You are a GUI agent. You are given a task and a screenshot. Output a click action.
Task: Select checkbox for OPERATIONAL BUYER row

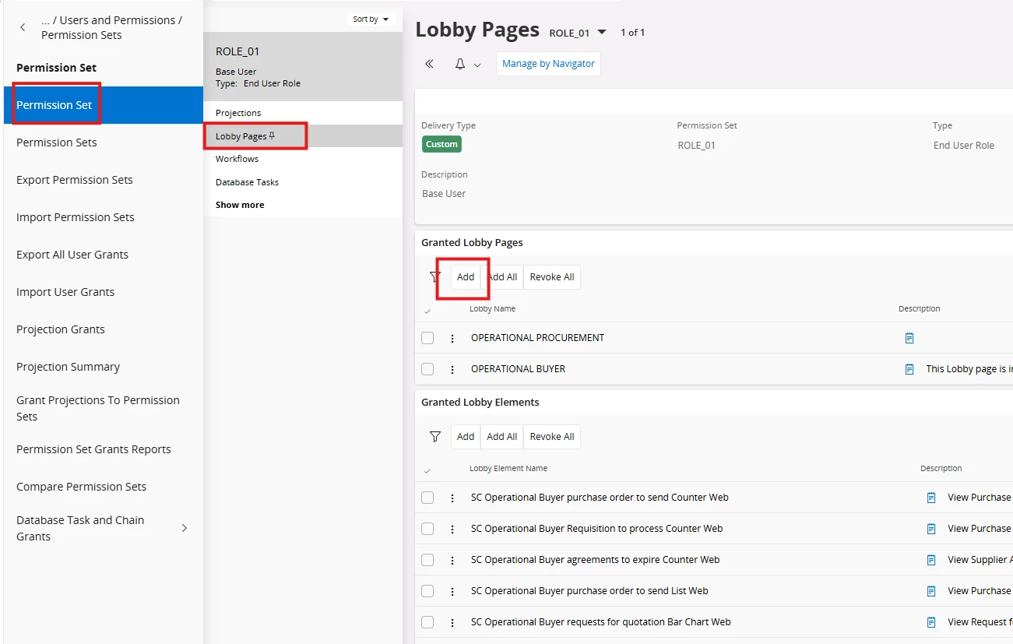click(427, 369)
